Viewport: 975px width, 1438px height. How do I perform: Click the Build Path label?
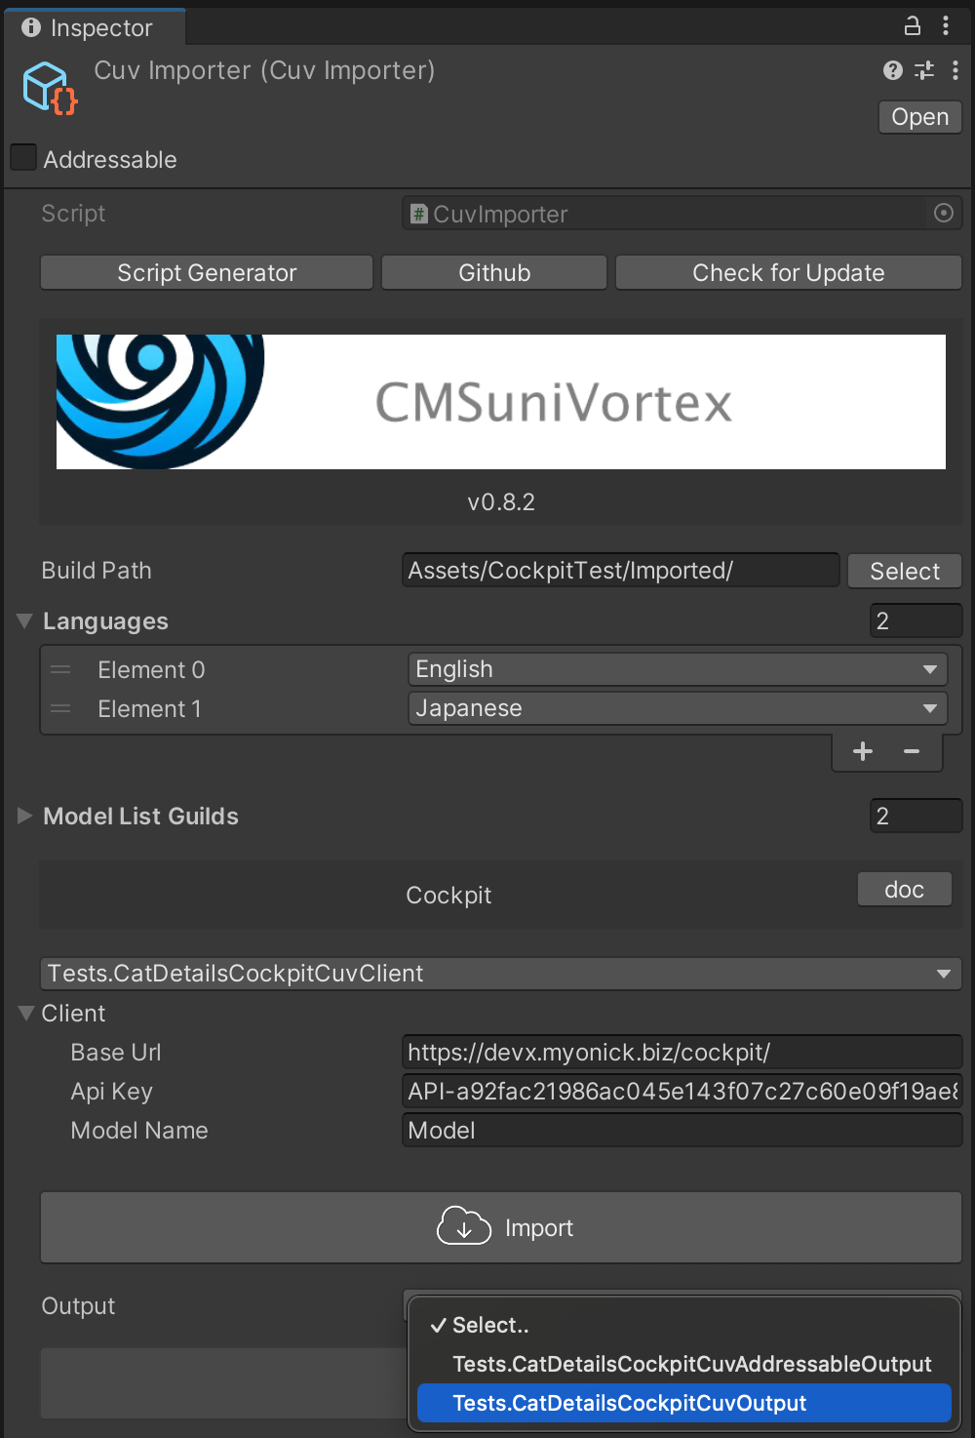[97, 571]
